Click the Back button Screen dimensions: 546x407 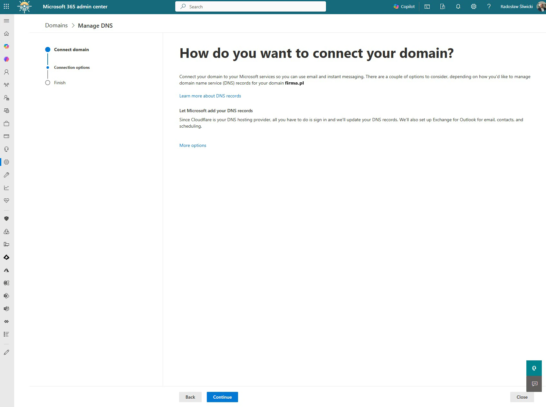coord(190,397)
